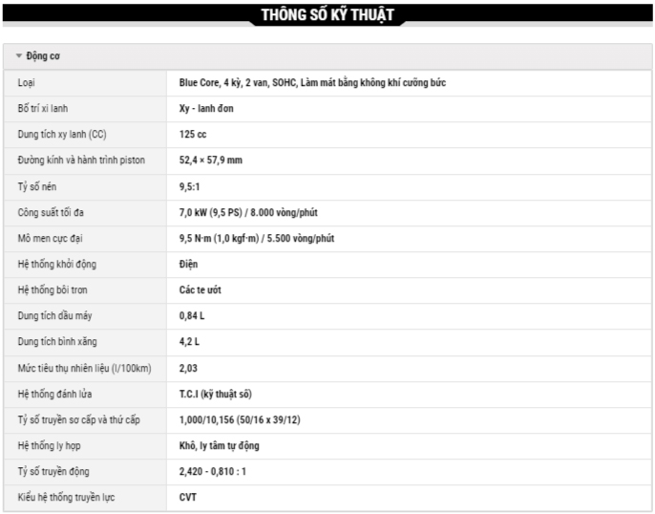Click the THÔNG SỐ KỸ THUẬT title banner

pyautogui.click(x=327, y=14)
